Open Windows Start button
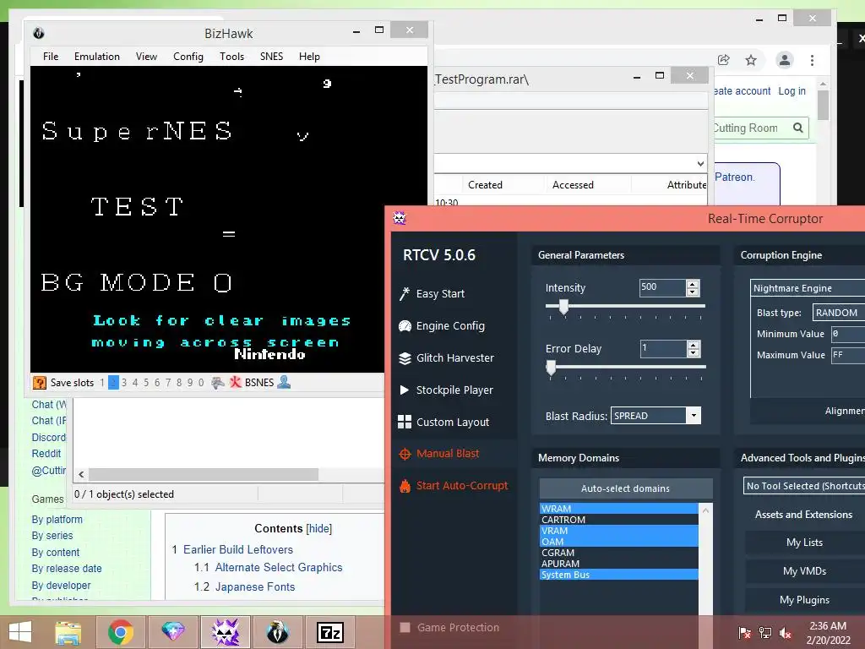Viewport: 865px width, 649px height. (20, 632)
